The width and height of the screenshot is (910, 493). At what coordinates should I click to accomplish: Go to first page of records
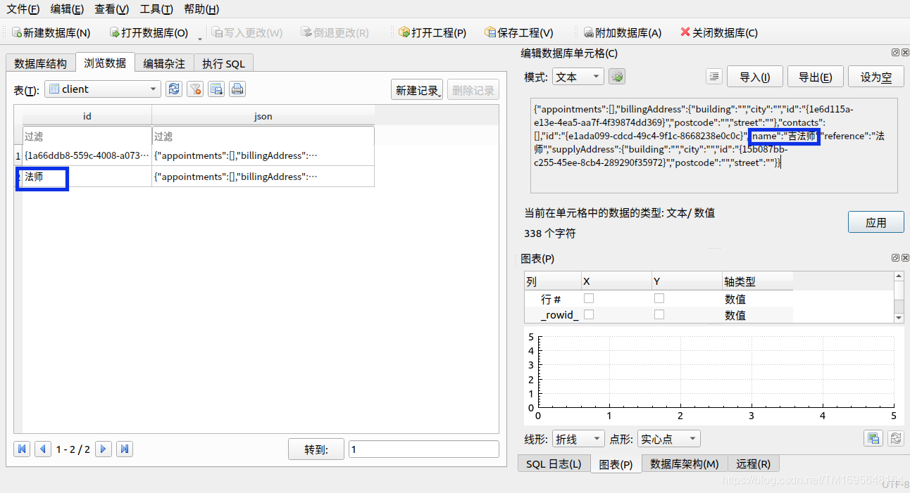coord(22,449)
